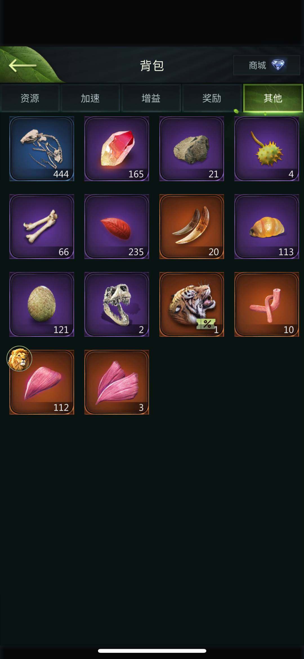Switch to the 资源 tab
The width and height of the screenshot is (304, 659).
[x=30, y=98]
